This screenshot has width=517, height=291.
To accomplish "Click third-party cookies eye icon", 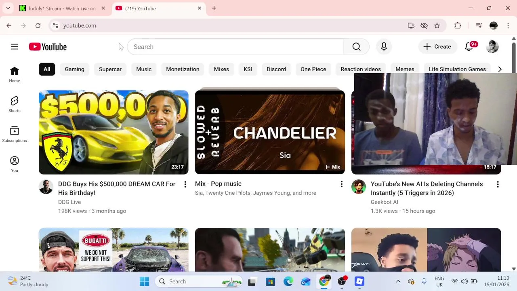I will click(x=424, y=25).
